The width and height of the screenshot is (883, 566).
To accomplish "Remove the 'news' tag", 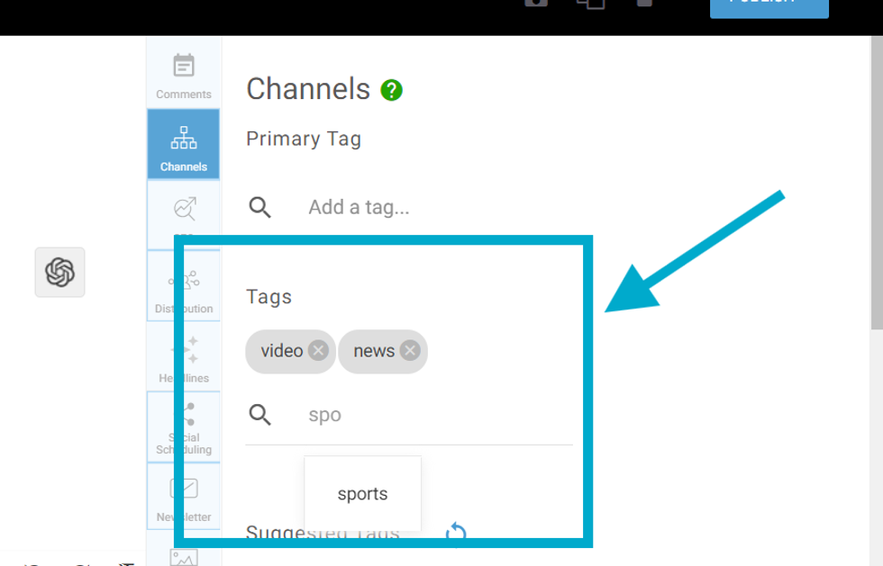I will point(410,351).
